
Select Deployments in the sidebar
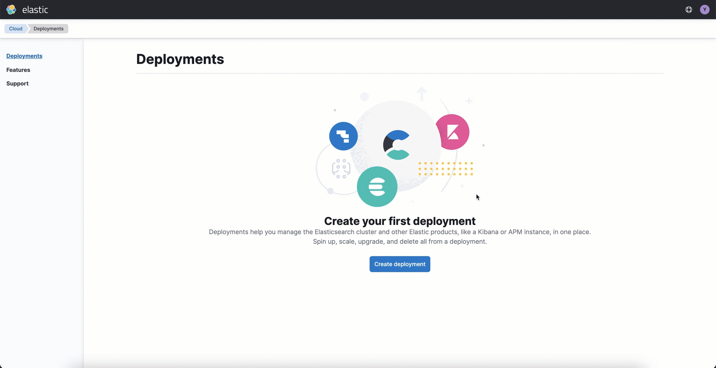(24, 56)
